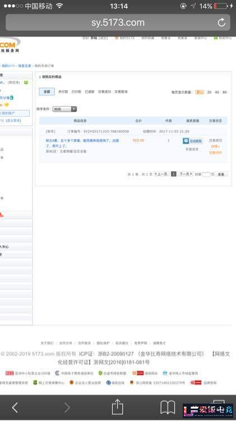The height and width of the screenshot is (421, 236).
Task: Click the orange 默认 page-size option
Action: point(200,92)
